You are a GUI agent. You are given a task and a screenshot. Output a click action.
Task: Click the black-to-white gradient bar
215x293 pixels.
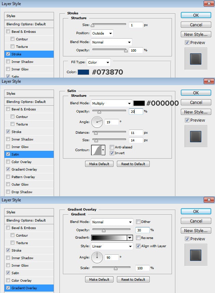pos(109,238)
